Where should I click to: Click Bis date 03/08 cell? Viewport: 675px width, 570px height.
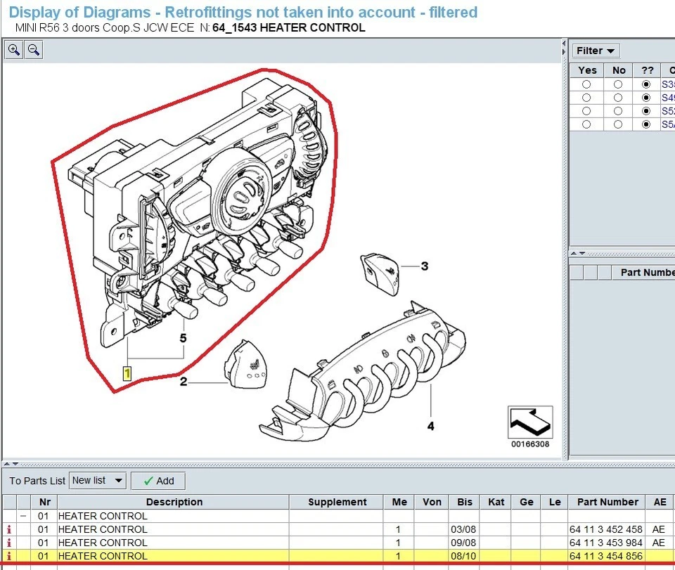tap(463, 529)
